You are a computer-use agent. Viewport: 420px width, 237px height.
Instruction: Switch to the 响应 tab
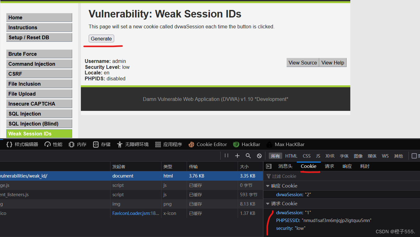pos(347,166)
